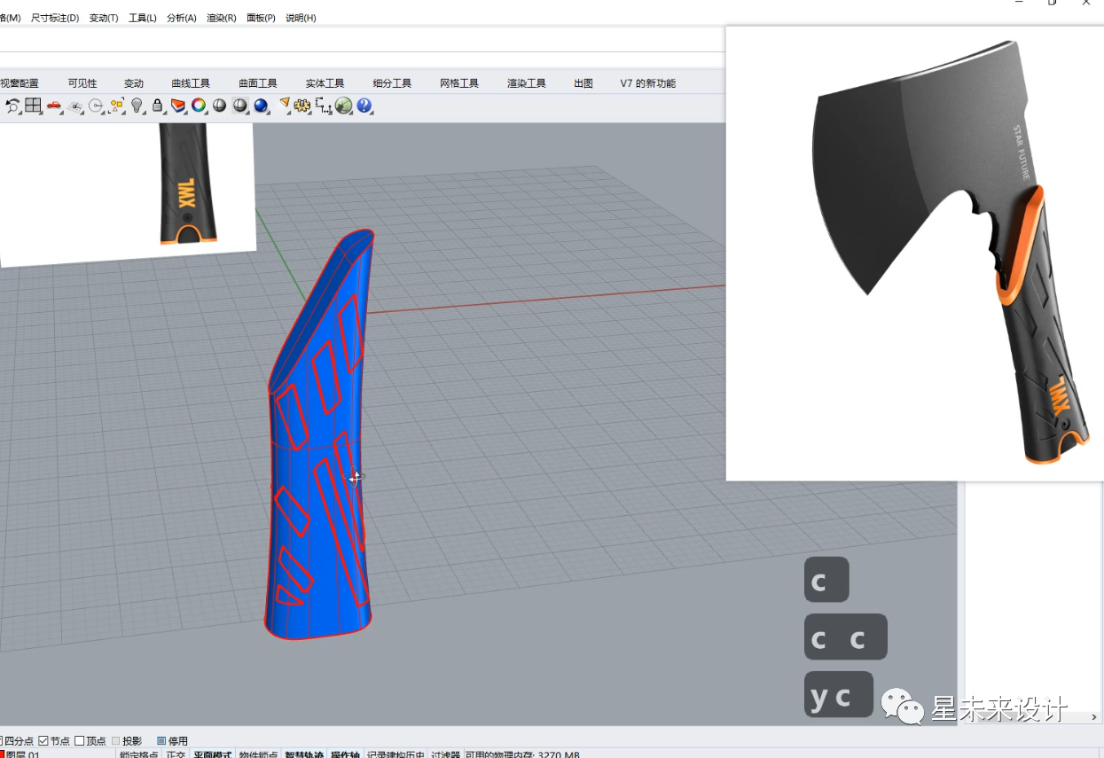Open the gear options icon
The height and width of the screenshot is (758, 1104).
(x=302, y=105)
